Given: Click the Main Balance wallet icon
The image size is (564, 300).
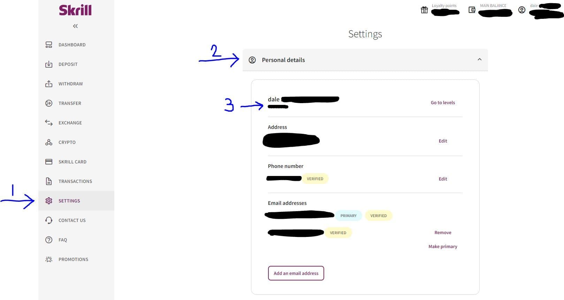Looking at the screenshot, I should pyautogui.click(x=472, y=10).
